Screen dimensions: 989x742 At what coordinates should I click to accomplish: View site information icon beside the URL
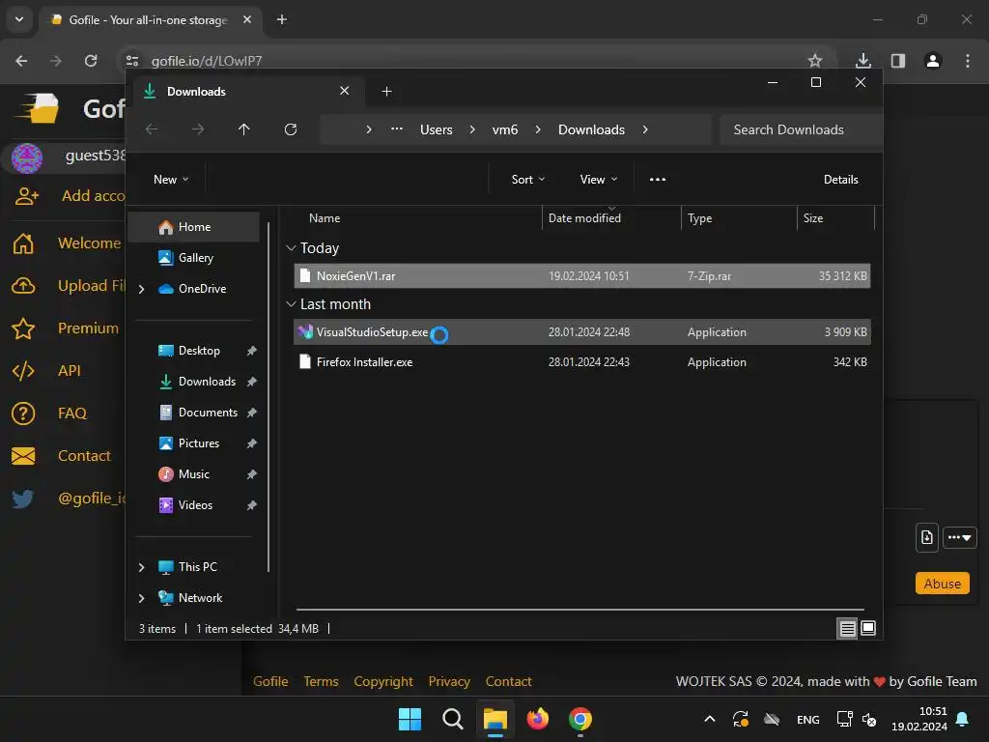131,61
